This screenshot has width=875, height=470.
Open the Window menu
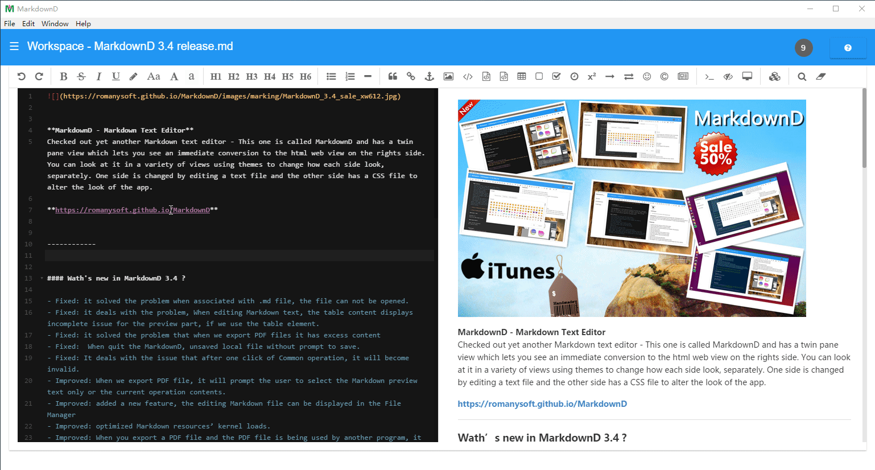55,23
